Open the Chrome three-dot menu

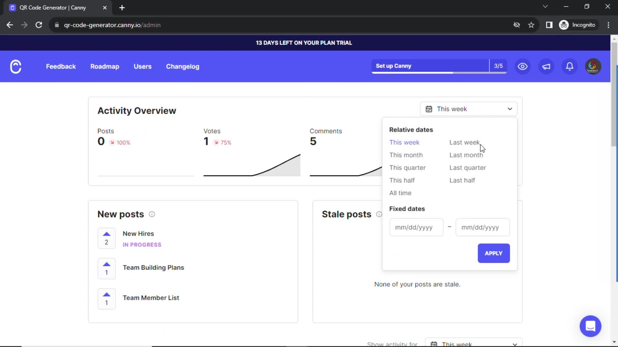click(x=608, y=25)
